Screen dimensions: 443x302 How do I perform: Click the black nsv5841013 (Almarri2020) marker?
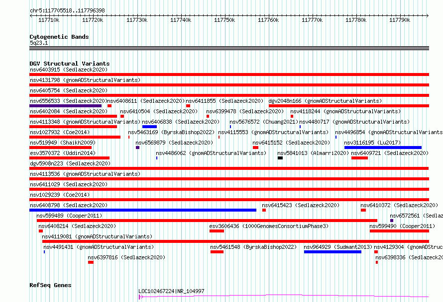(280, 158)
